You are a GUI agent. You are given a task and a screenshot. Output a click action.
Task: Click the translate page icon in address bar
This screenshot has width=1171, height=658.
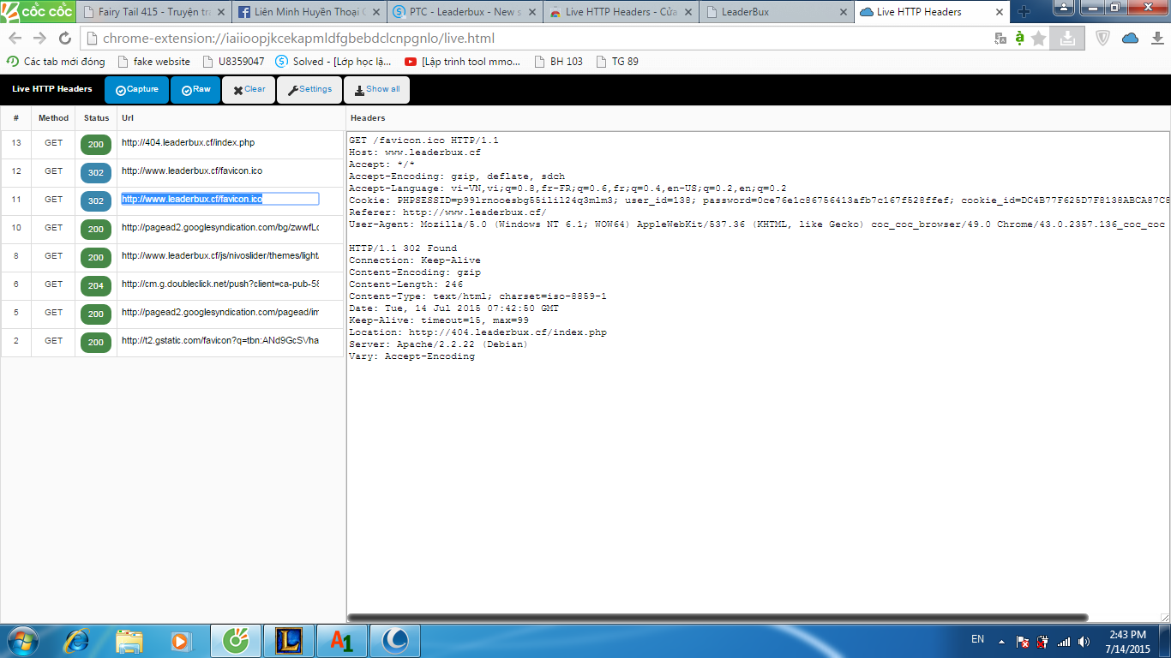click(x=1000, y=39)
